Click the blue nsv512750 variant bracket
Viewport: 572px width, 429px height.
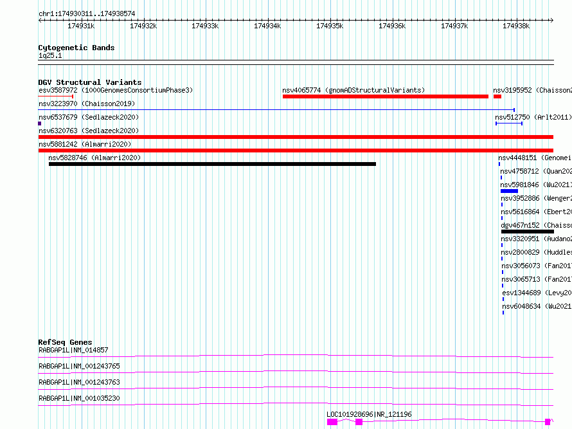click(509, 123)
